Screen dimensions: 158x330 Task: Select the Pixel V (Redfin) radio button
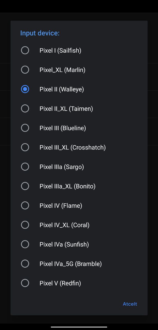(x=25, y=283)
